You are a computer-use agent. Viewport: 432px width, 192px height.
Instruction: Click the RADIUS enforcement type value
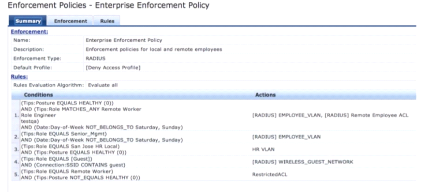click(95, 58)
